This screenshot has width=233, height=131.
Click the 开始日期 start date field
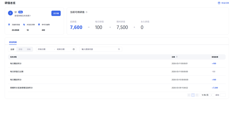pyautogui.click(x=45, y=49)
